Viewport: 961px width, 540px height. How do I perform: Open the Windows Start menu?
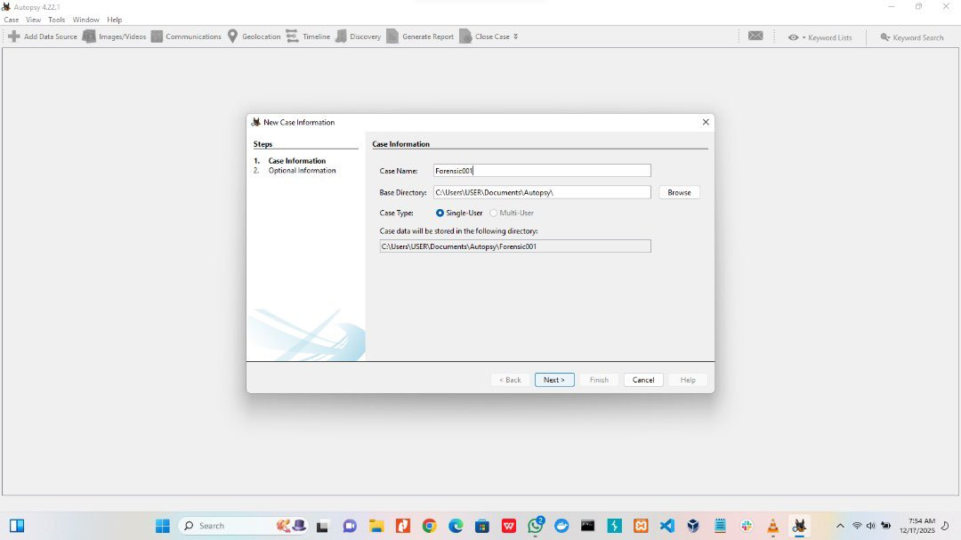coord(163,526)
